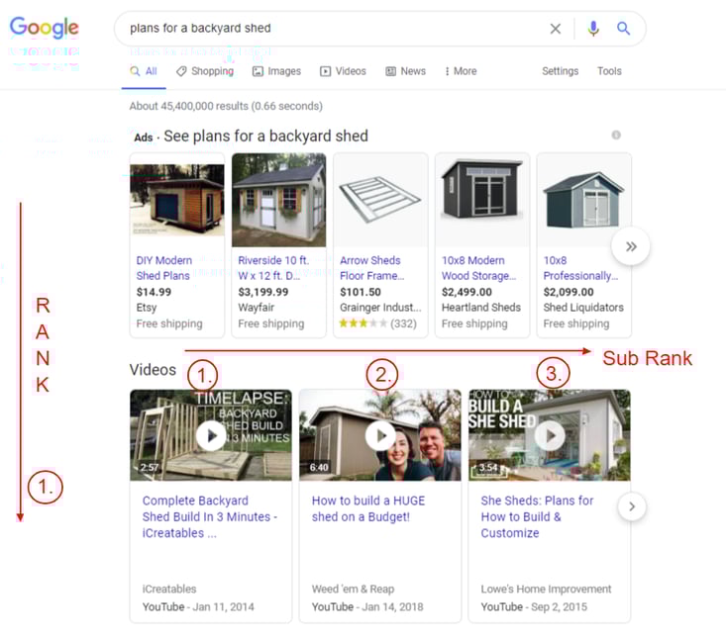Click the Heartland Sheds seller name
Screen dimensions: 726x640
tap(481, 308)
